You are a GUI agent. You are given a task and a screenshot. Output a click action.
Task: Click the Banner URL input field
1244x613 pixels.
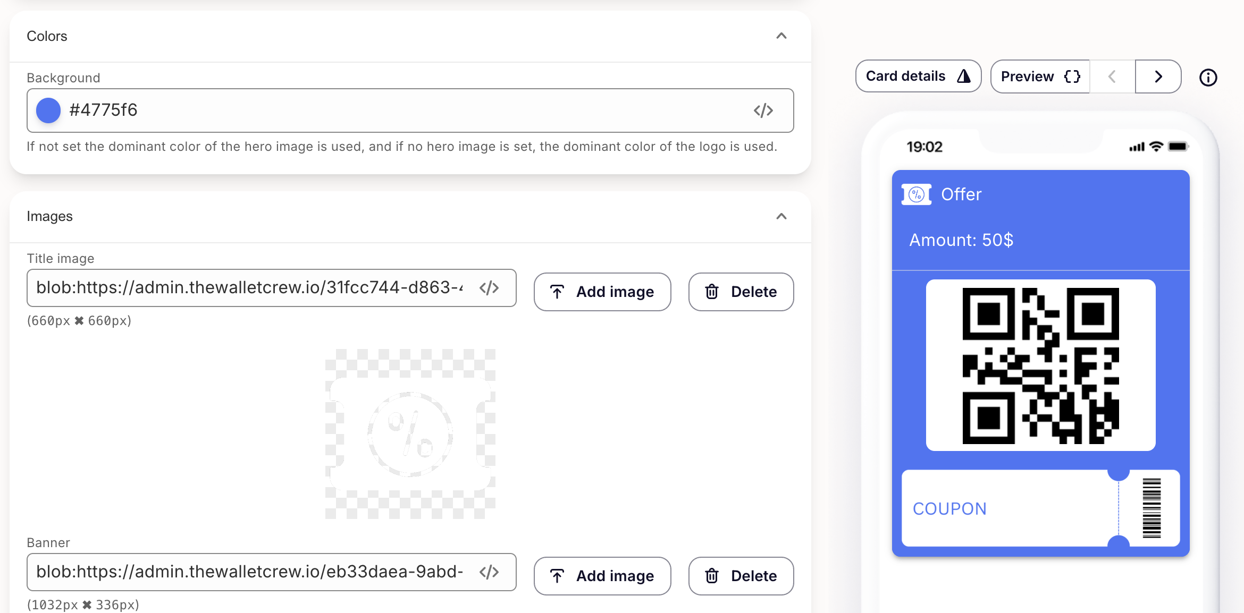click(250, 572)
